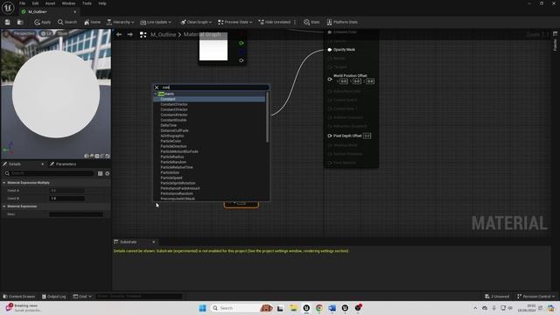Screen dimensions: 560x315
Task: Open the Content Drawer
Action: [19, 297]
